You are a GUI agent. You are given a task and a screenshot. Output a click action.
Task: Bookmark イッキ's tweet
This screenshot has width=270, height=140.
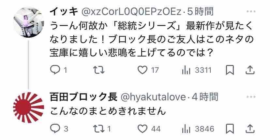tap(230, 70)
